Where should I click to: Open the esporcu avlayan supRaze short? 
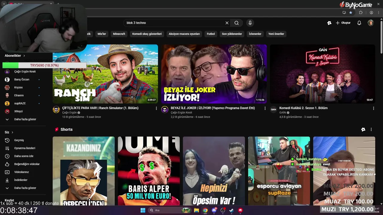[x=279, y=171]
